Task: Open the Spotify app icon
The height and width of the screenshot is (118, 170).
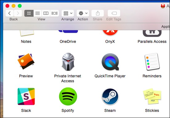Action: (x=68, y=96)
